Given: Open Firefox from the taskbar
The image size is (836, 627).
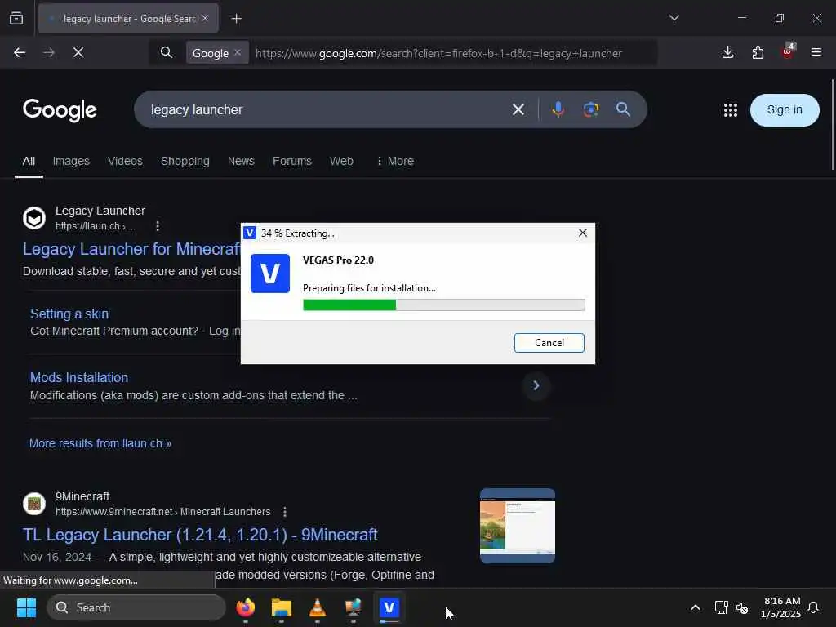Looking at the screenshot, I should click(x=246, y=607).
